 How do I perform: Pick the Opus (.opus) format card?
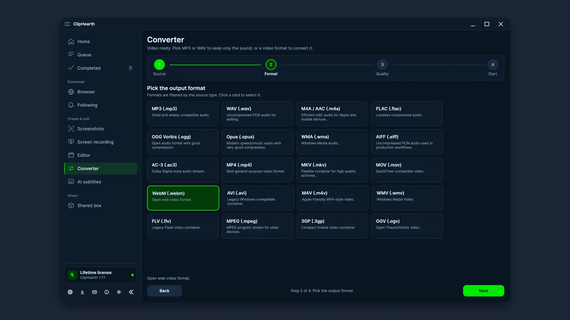[x=257, y=142]
